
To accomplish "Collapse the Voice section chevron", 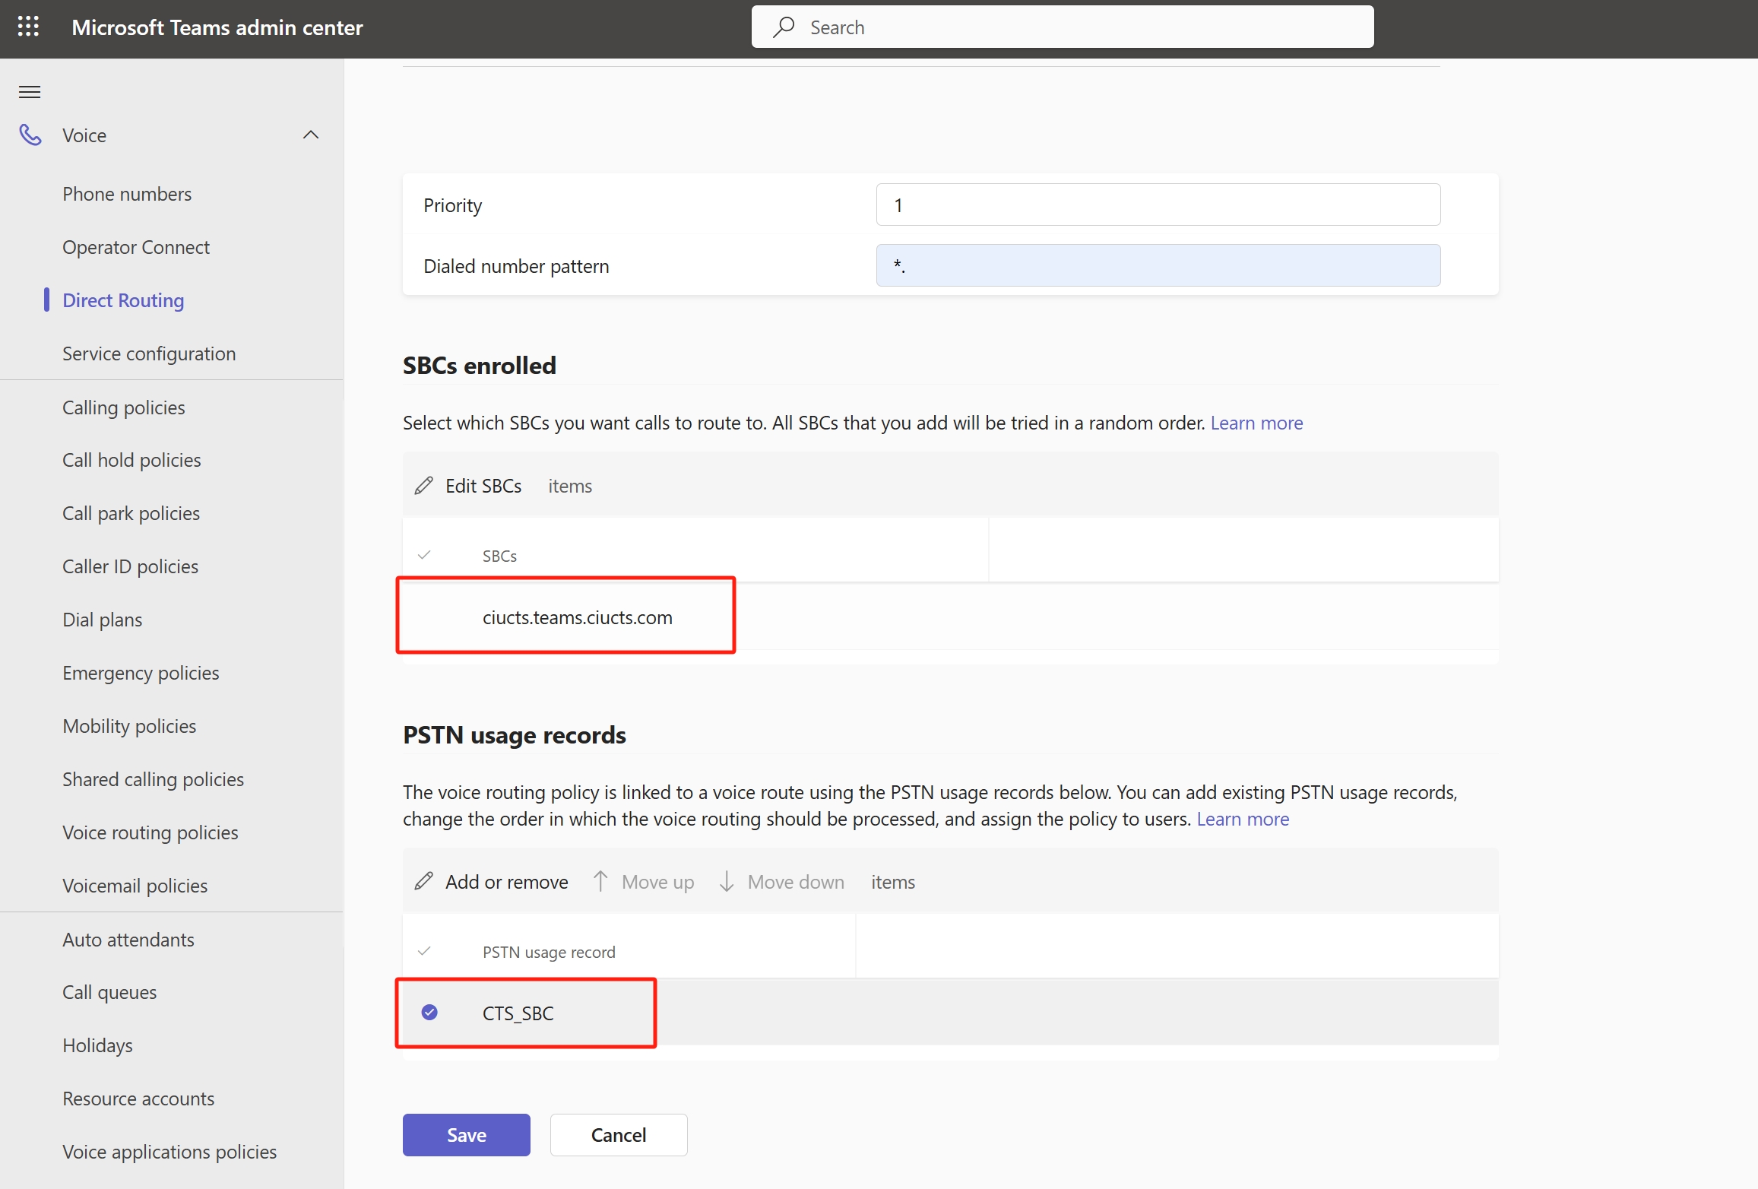I will (x=311, y=135).
